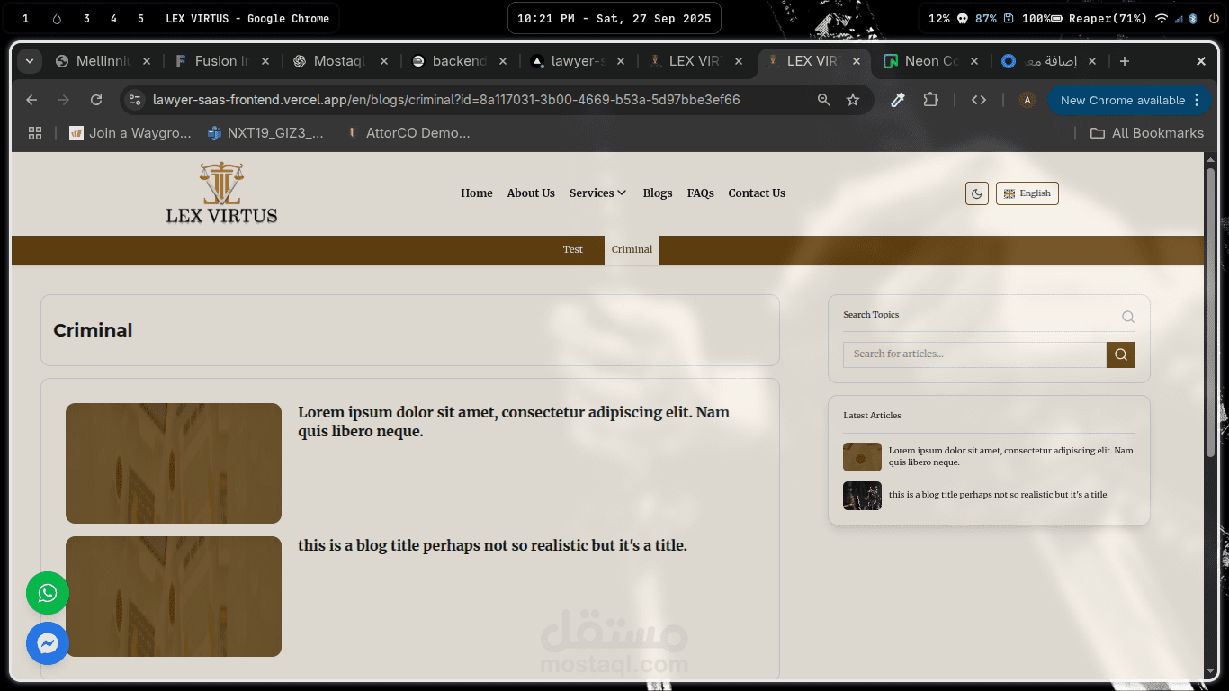This screenshot has height=691, width=1229.
Task: Reload the page in Chrome
Action: (x=96, y=100)
